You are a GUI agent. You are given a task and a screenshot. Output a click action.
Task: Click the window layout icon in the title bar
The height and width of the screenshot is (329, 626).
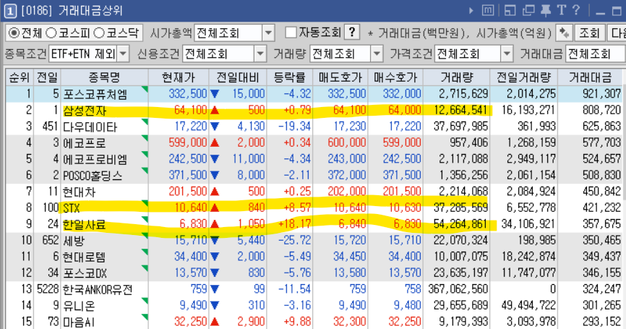click(x=510, y=10)
